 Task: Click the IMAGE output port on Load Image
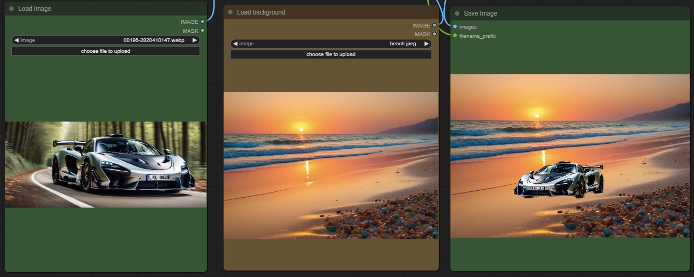(x=202, y=22)
